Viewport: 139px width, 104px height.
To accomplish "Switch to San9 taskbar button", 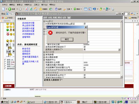I will pos(34,102).
